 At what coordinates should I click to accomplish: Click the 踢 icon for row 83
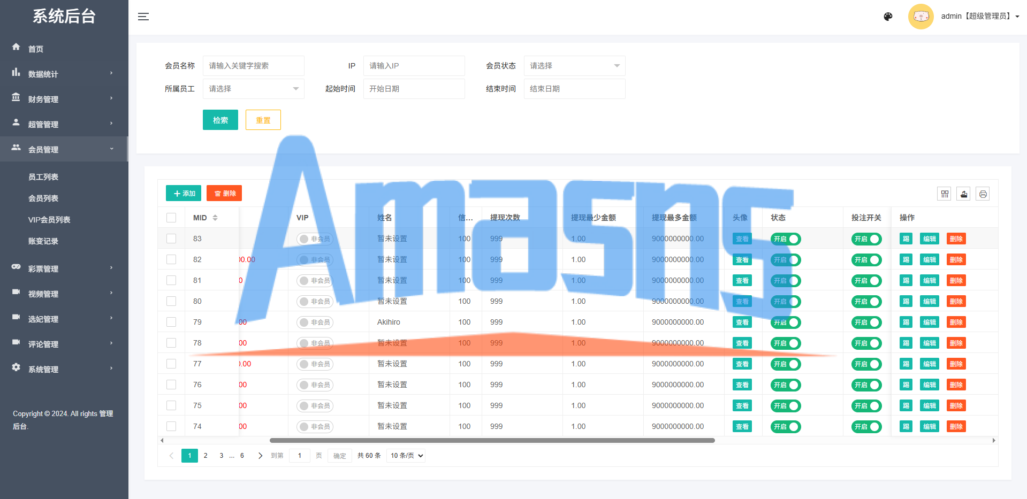point(906,239)
